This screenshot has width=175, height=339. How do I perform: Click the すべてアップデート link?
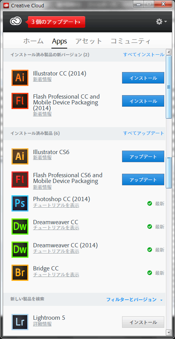[144, 133]
